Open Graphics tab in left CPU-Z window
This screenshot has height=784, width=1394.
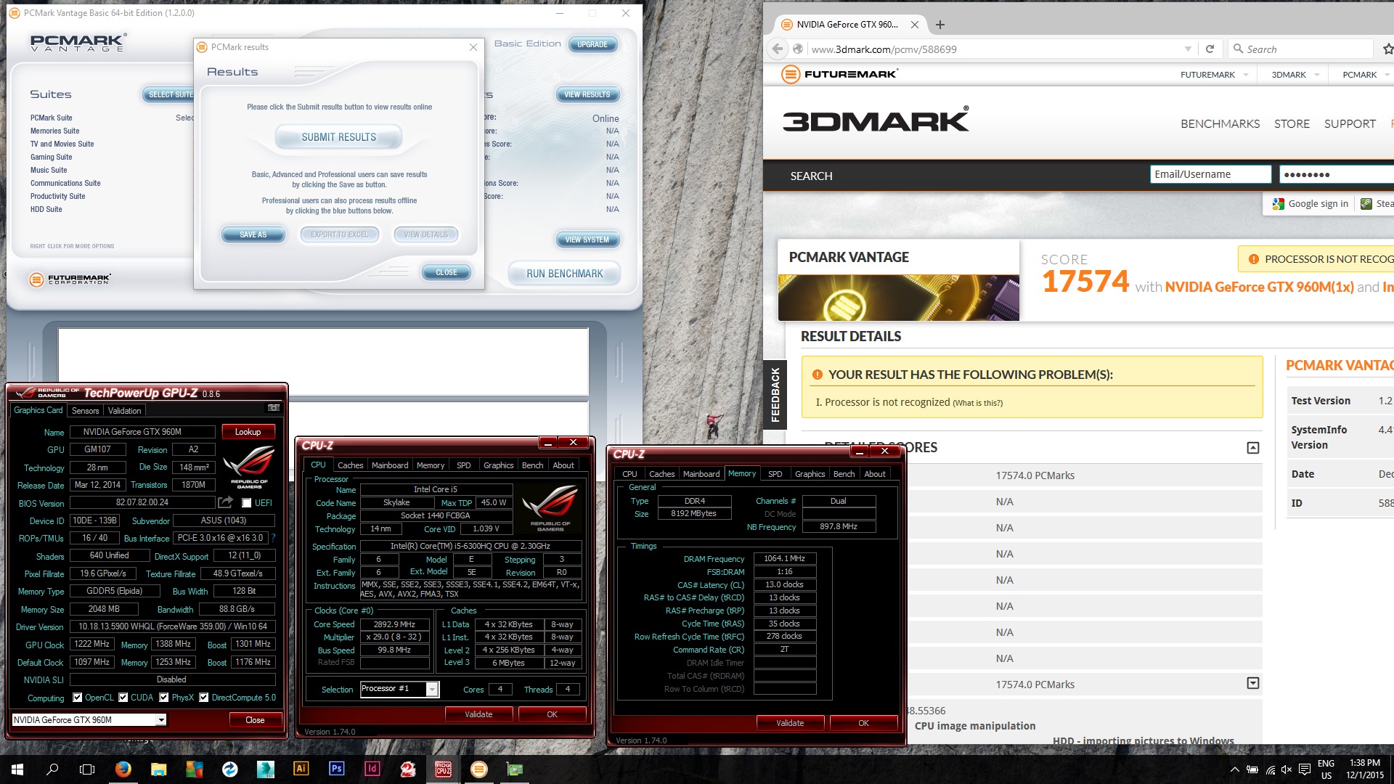pyautogui.click(x=498, y=465)
